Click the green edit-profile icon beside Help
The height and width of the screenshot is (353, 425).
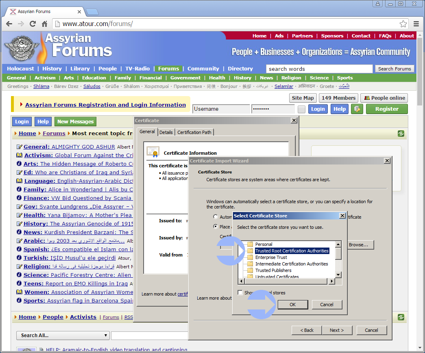pos(357,109)
